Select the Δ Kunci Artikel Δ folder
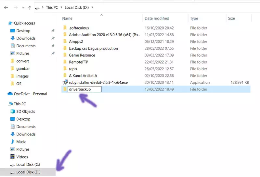The height and width of the screenshot is (177, 260). 83,76
